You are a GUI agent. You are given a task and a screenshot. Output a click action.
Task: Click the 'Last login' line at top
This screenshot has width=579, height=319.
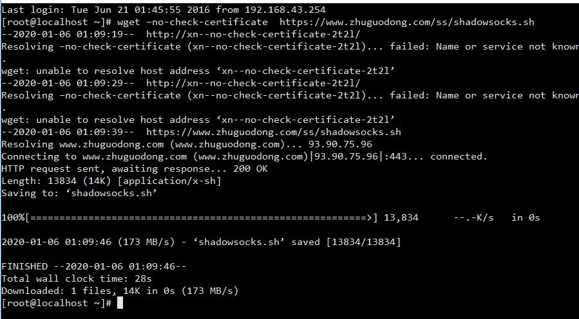tap(164, 10)
